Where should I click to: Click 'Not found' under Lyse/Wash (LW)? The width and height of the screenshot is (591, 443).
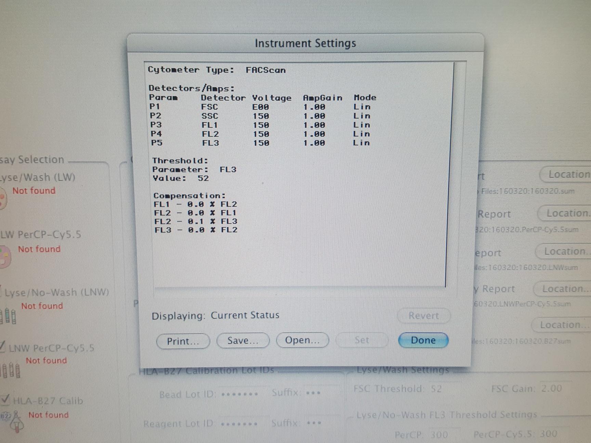[x=34, y=191]
